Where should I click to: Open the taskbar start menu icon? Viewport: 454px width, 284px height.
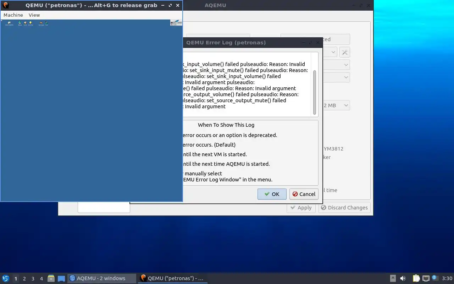[6, 278]
